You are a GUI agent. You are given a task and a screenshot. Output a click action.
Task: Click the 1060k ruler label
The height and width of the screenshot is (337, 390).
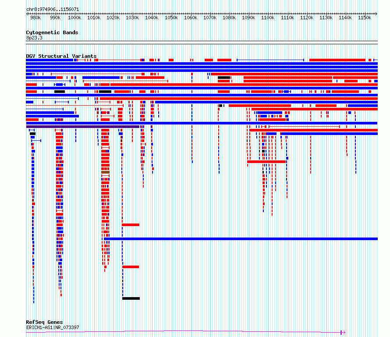point(191,18)
